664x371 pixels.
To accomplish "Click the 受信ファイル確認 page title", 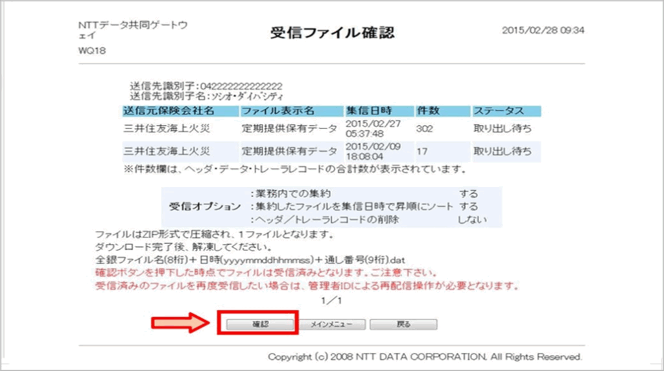I will 331,33.
